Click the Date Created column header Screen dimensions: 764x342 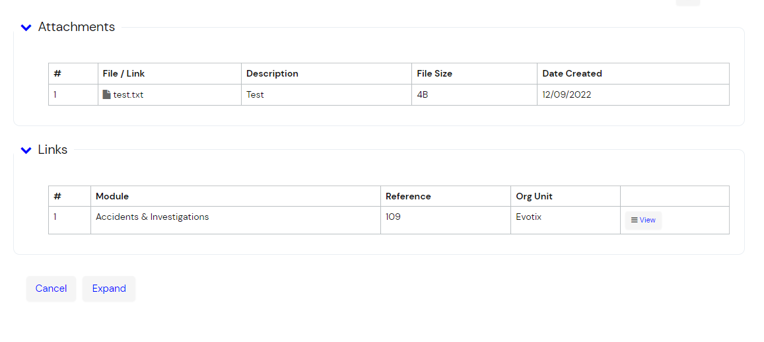pyautogui.click(x=572, y=73)
